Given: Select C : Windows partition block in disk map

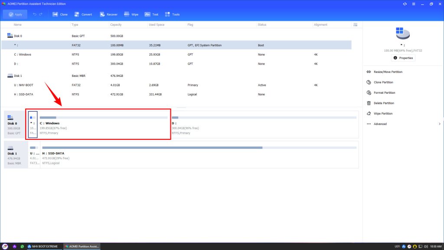Looking at the screenshot, I should click(104, 125).
